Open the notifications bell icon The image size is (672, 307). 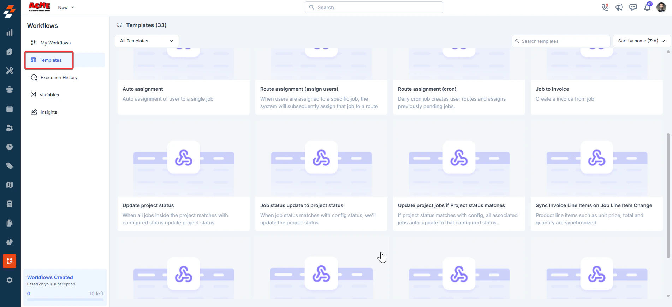pyautogui.click(x=648, y=7)
